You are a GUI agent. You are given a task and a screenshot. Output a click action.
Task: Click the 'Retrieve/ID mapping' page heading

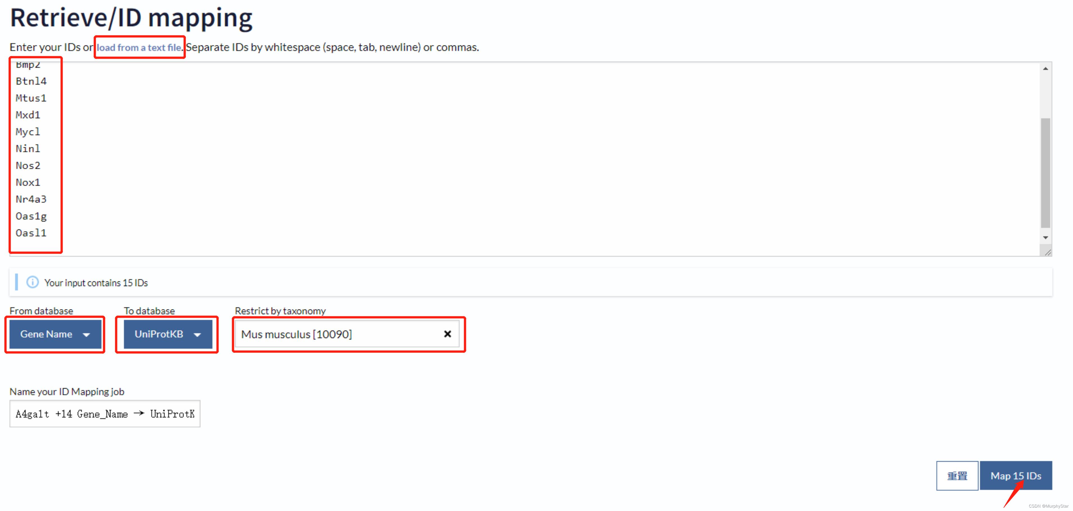click(131, 18)
